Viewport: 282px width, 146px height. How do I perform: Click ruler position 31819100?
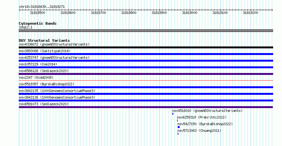pos(220,13)
